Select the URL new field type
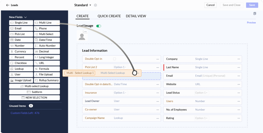The width and height of the screenshot is (263, 133). point(47,63)
